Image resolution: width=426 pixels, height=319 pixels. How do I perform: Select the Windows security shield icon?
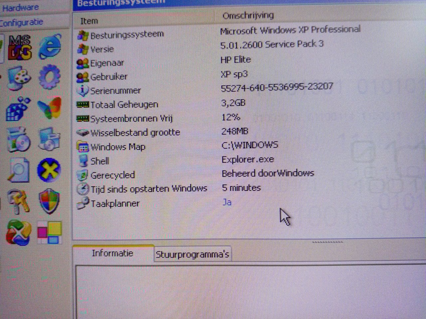pyautogui.click(x=49, y=201)
